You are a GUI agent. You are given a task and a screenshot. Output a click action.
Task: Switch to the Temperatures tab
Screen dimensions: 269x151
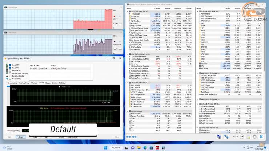[12, 83]
